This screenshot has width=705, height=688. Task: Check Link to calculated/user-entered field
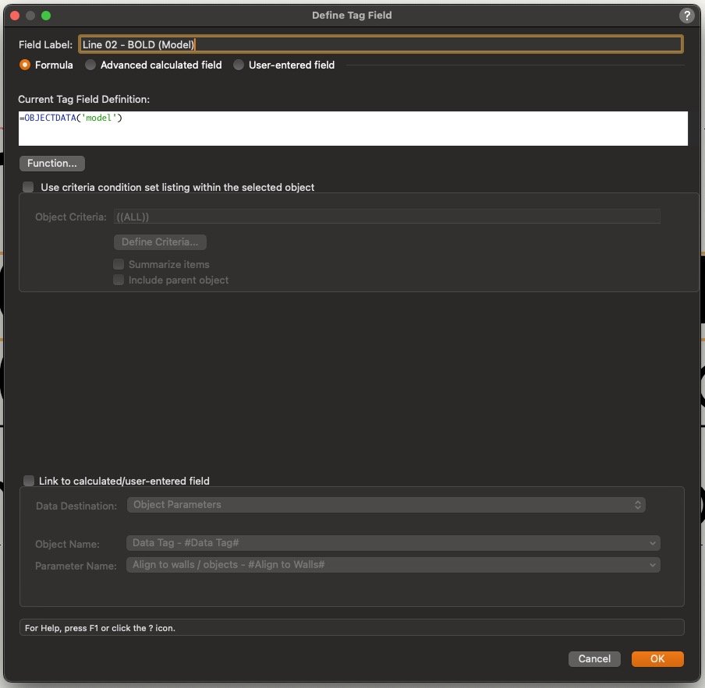tap(29, 482)
